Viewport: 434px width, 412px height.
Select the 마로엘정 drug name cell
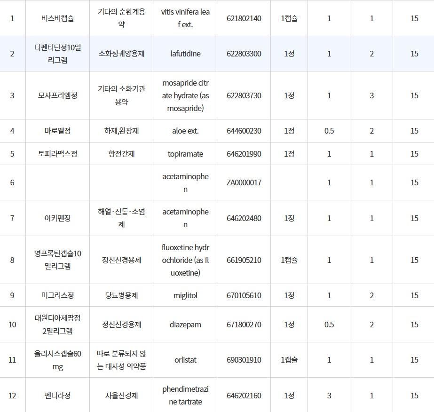(x=57, y=131)
